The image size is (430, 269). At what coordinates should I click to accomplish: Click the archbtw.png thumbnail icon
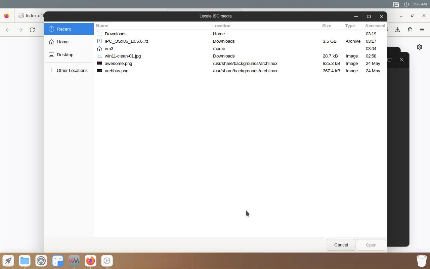pyautogui.click(x=99, y=71)
